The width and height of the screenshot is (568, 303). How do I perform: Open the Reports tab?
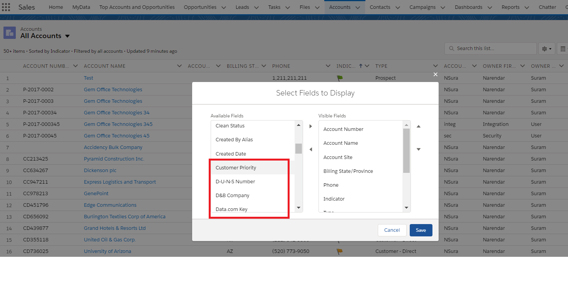click(x=510, y=7)
